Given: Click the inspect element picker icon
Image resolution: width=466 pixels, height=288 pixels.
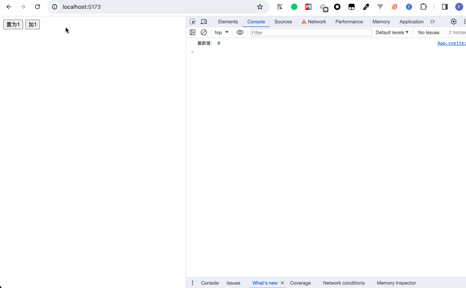Looking at the screenshot, I should click(x=193, y=22).
